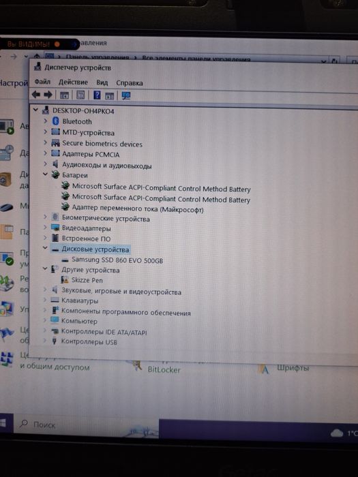
Task: Open the Вид menu
Action: coord(102,82)
